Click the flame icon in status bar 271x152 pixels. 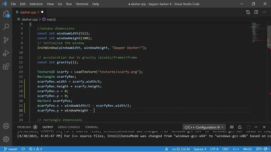pyautogui.click(x=166, y=149)
